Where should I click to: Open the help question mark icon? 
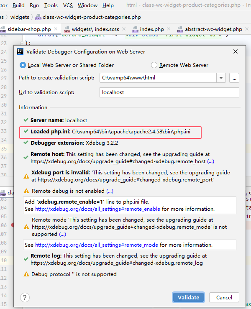25,297
